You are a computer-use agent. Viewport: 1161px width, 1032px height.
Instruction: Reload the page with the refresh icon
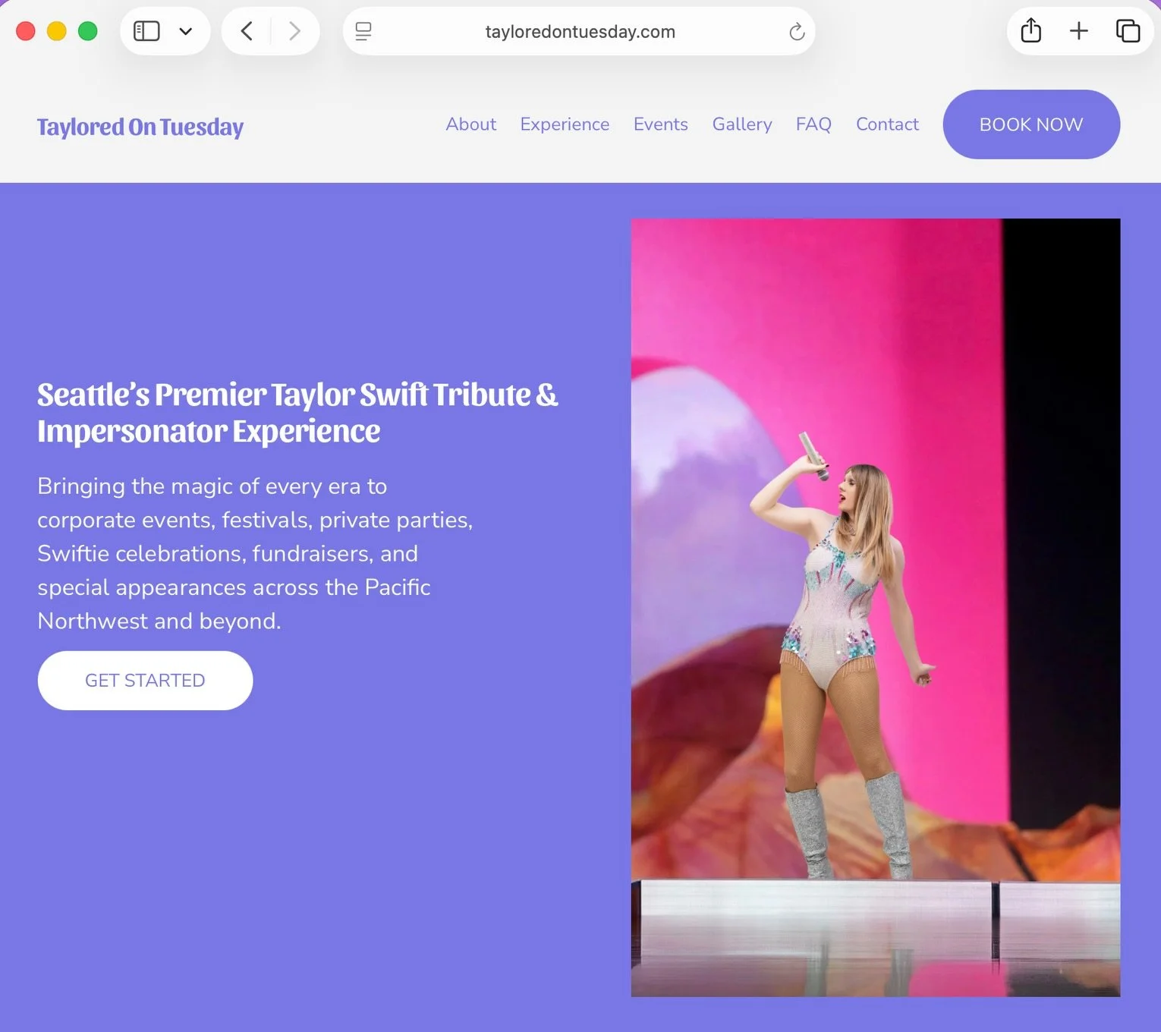(x=796, y=31)
